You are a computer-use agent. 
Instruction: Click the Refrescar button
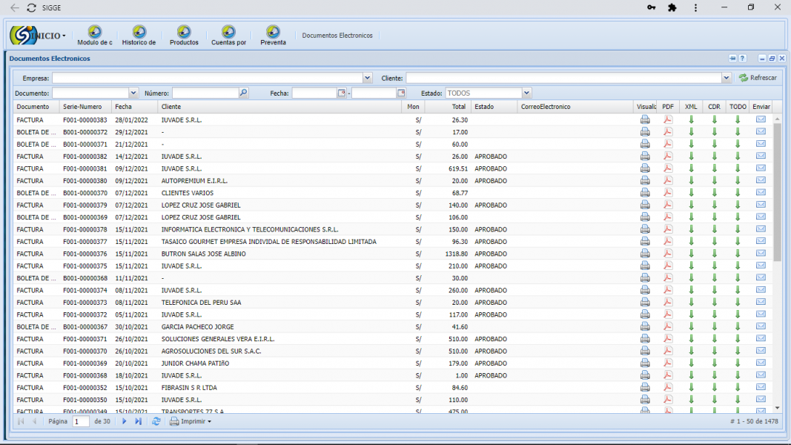pyautogui.click(x=758, y=78)
